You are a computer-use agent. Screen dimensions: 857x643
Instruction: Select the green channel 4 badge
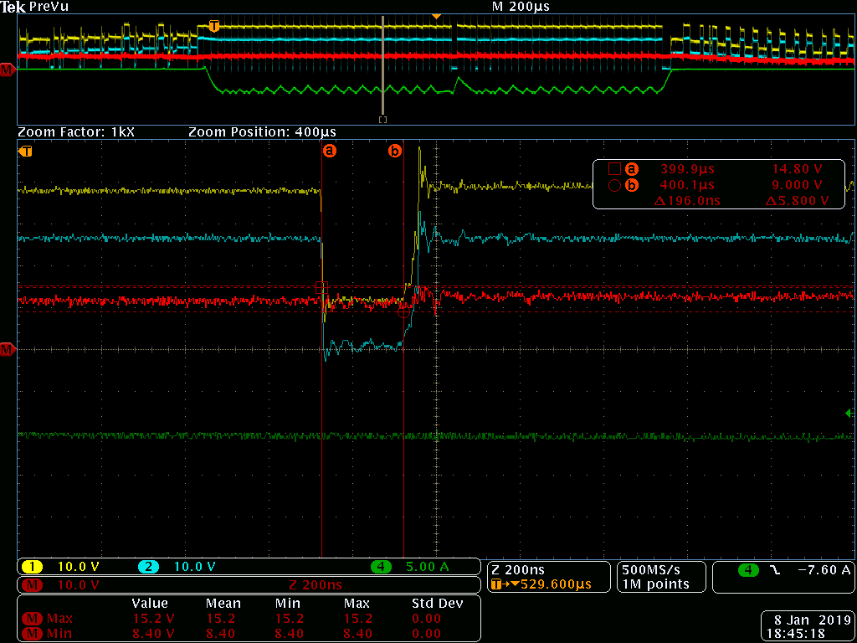coord(381,567)
